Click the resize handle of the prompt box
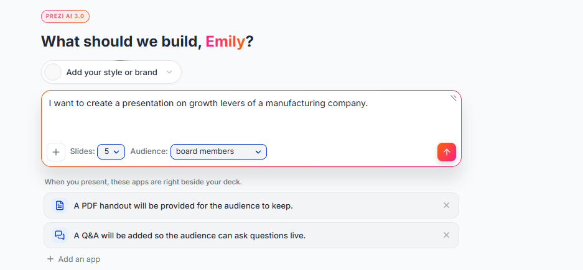This screenshot has height=270, width=583. [454, 98]
